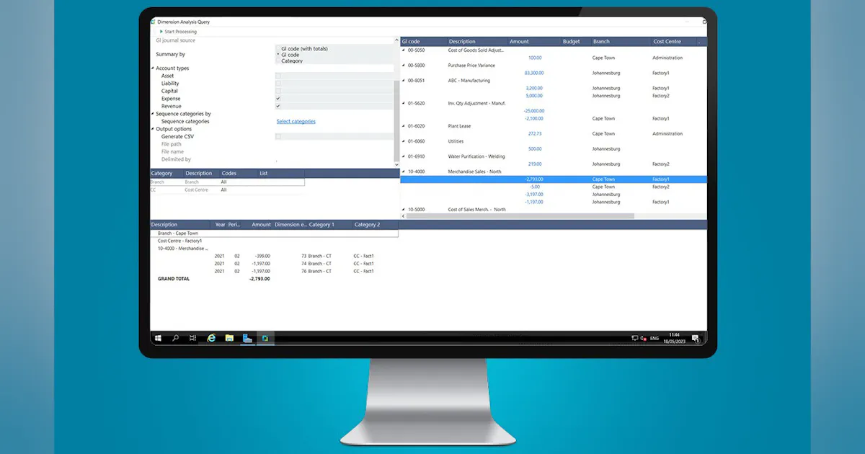Viewport: 865px width, 454px height.
Task: Disable the Generate CSV option
Action: click(x=278, y=136)
